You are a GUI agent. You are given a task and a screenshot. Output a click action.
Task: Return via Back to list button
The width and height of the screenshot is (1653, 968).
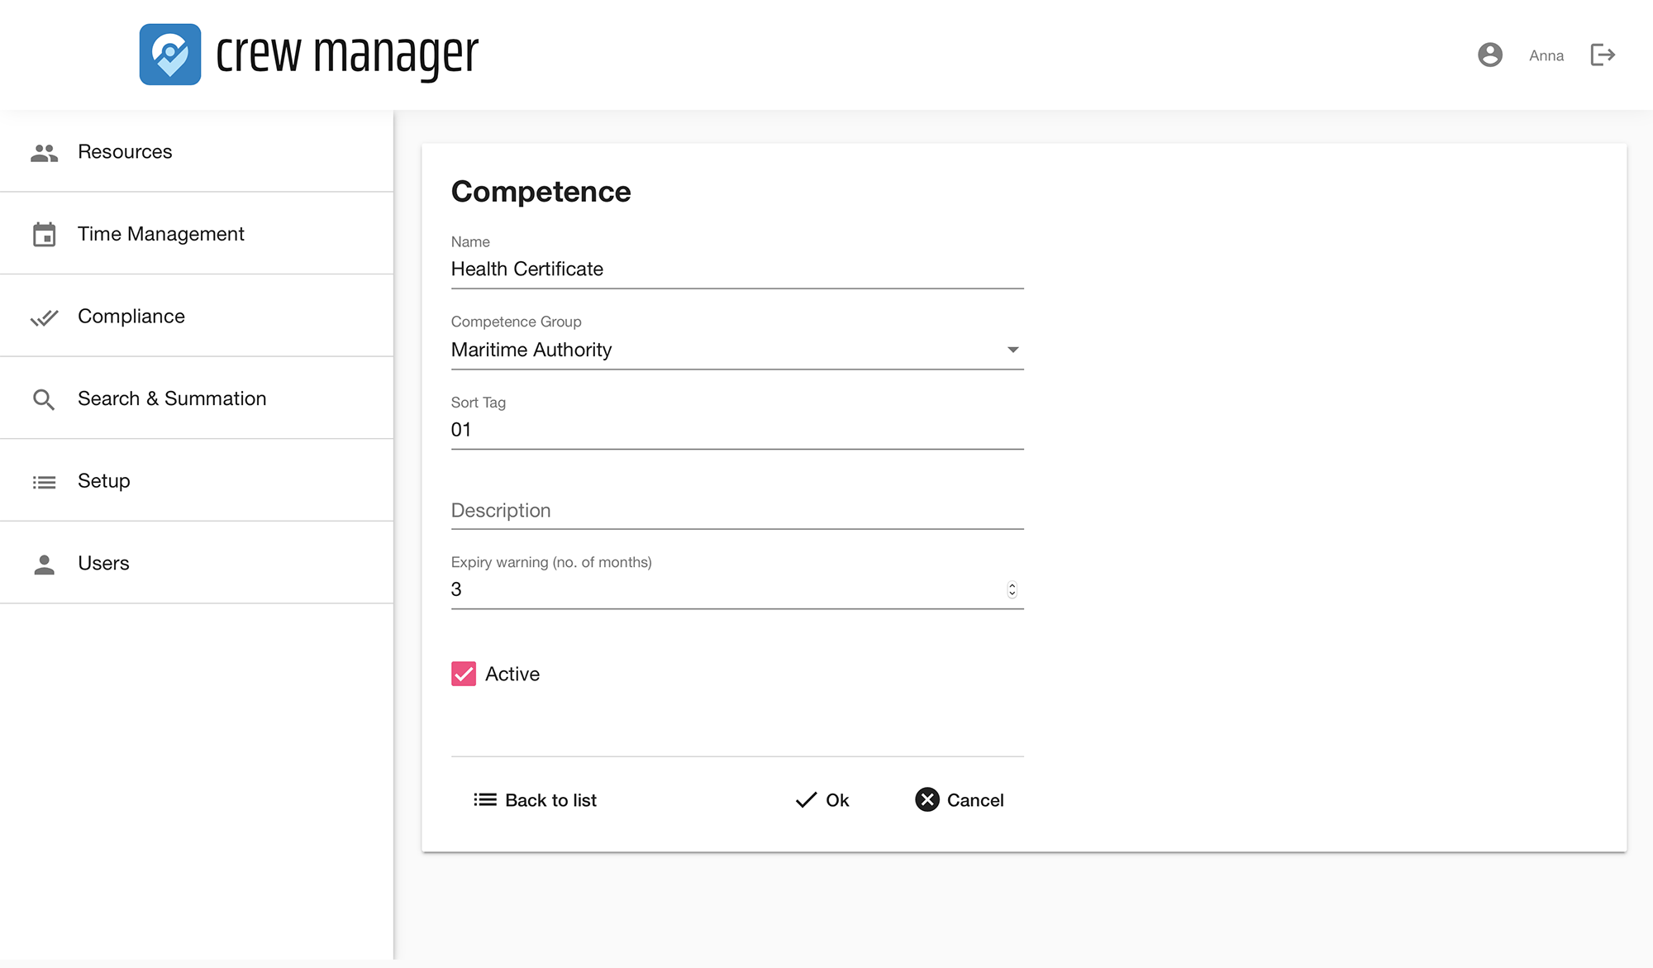tap(535, 799)
